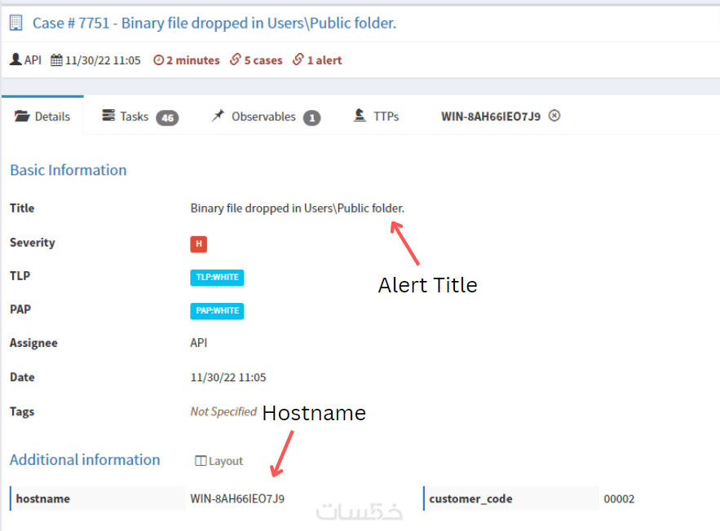Open the Observables tab

(x=265, y=116)
